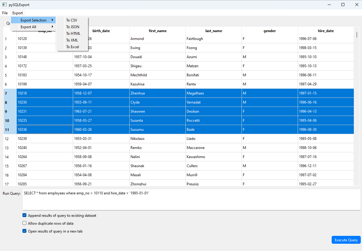Sort by the gender column header
The height and width of the screenshot is (251, 362).
coord(270,31)
